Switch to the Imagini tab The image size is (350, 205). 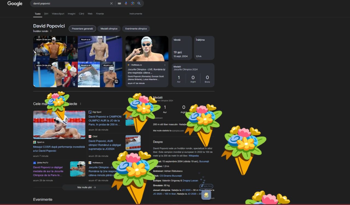(x=71, y=14)
